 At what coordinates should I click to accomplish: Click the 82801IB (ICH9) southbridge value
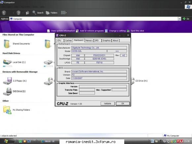coord(99,59)
